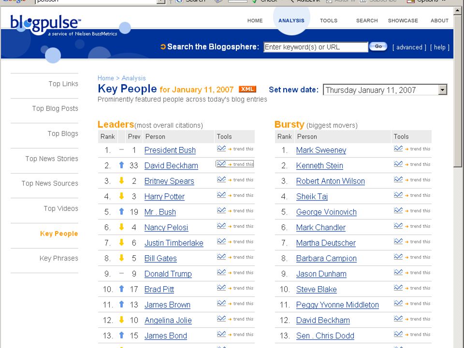Select Top Videos in sidebar
The width and height of the screenshot is (464, 348).
(x=61, y=208)
